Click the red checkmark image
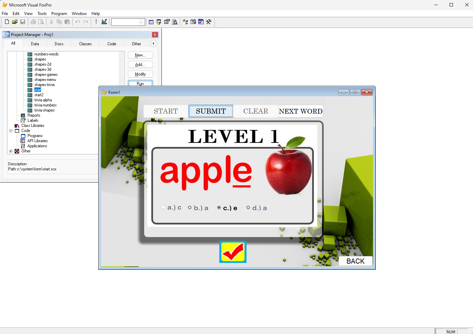The height and width of the screenshot is (334, 473). tap(233, 252)
